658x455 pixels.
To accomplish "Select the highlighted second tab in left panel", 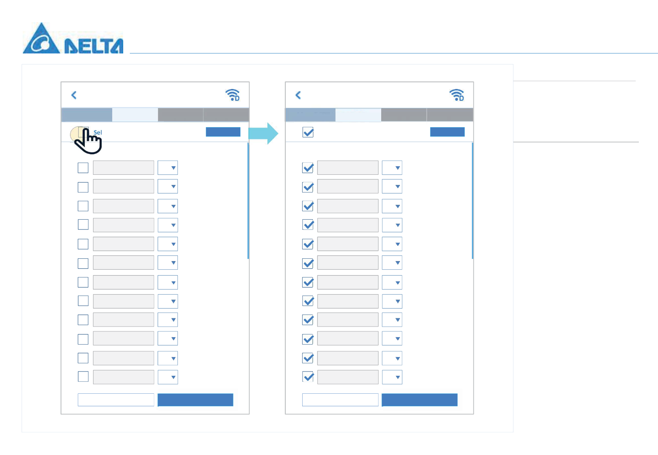I will 135,115.
